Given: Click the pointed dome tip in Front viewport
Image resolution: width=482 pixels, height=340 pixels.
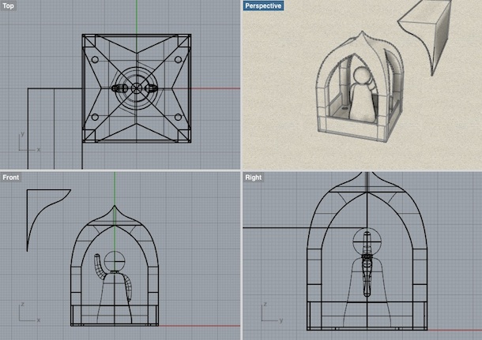Looking at the screenshot, I should pos(115,207).
